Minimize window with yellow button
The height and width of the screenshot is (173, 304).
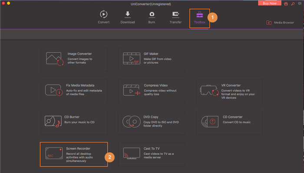point(9,3)
